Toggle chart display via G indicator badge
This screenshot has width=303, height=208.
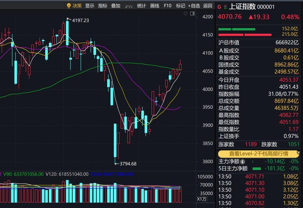tap(219, 7)
